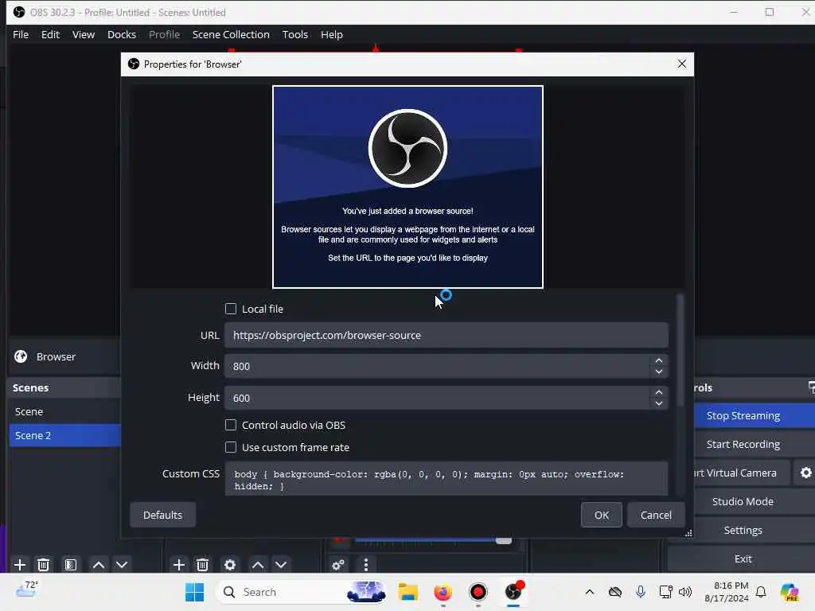815x611 pixels.
Task: Cancel the Browser properties dialog
Action: [x=656, y=515]
